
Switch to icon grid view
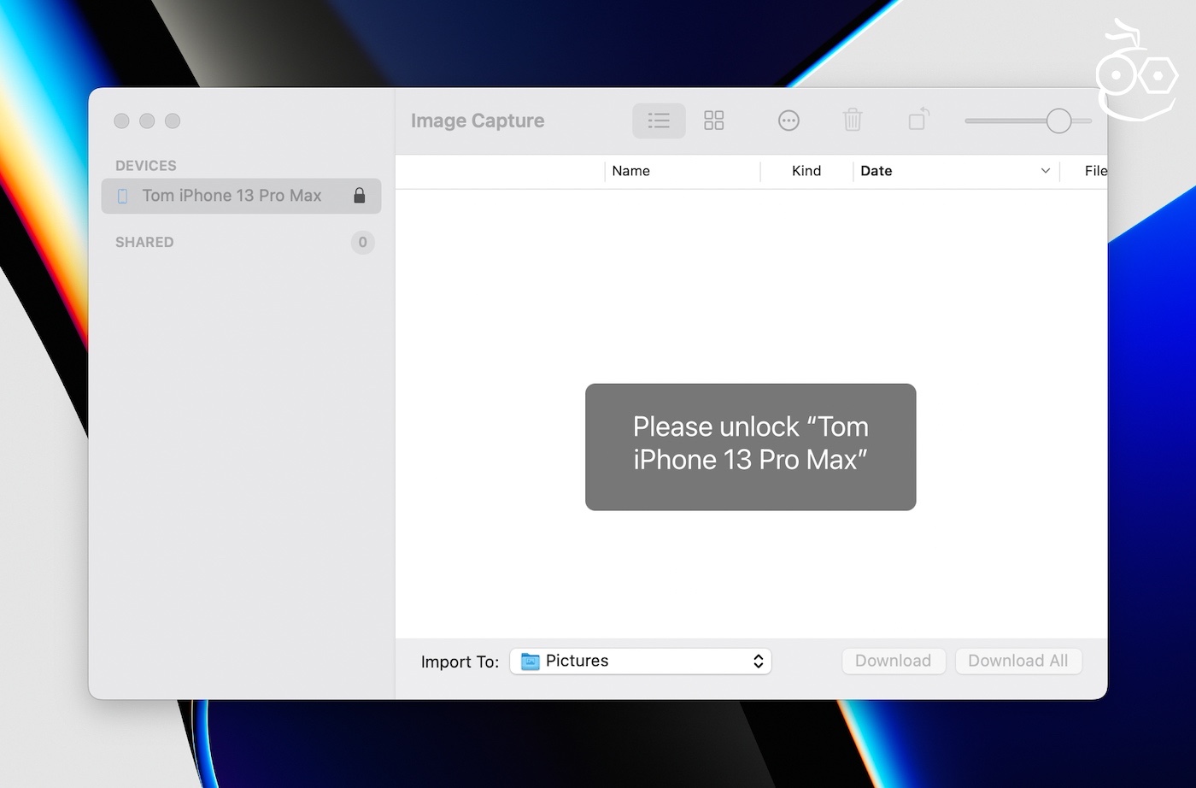pos(713,121)
